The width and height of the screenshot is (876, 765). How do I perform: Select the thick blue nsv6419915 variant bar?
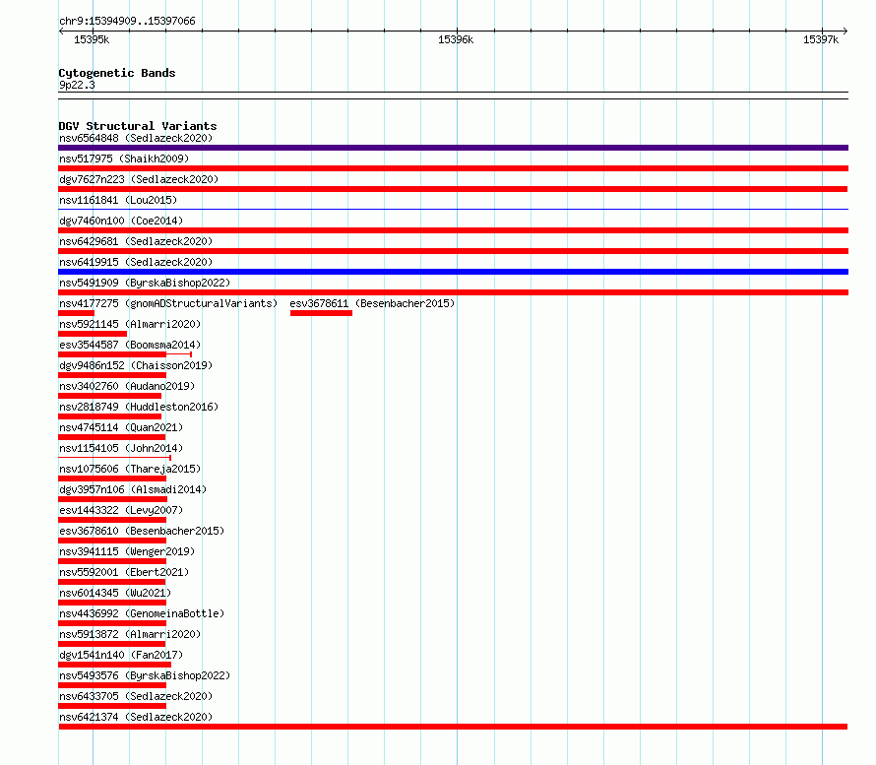[453, 272]
